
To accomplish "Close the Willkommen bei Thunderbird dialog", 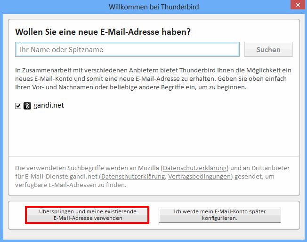I will click(x=298, y=5).
